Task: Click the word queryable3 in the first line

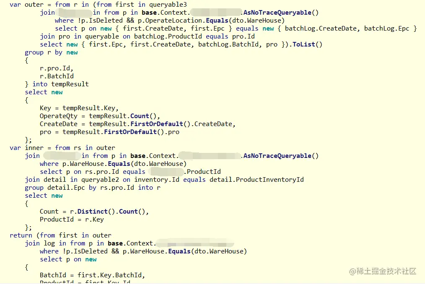Action: [x=168, y=5]
